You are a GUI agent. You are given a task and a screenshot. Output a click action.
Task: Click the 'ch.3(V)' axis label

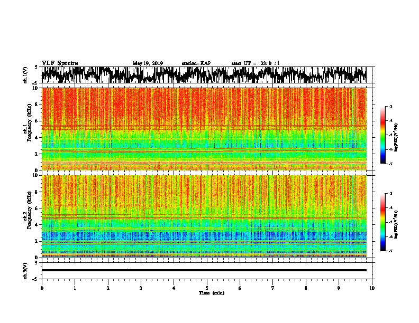tap(25, 271)
